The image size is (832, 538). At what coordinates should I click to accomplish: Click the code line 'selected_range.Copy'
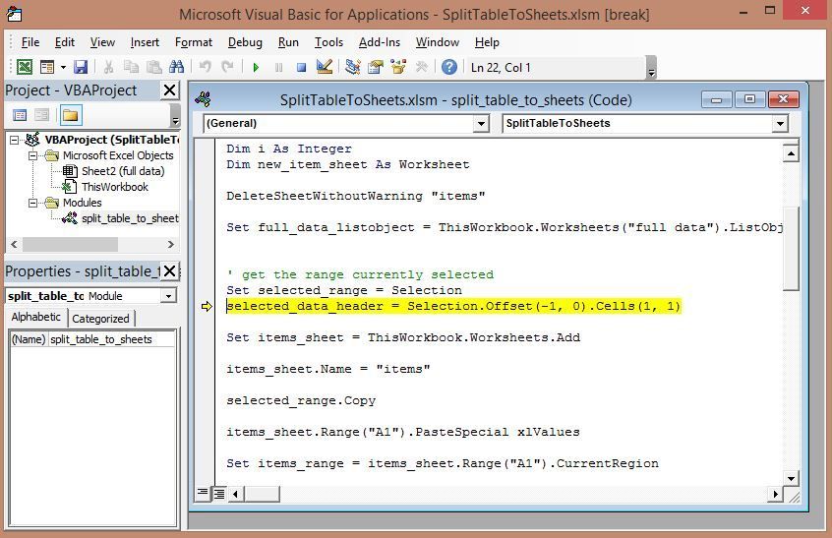(301, 400)
